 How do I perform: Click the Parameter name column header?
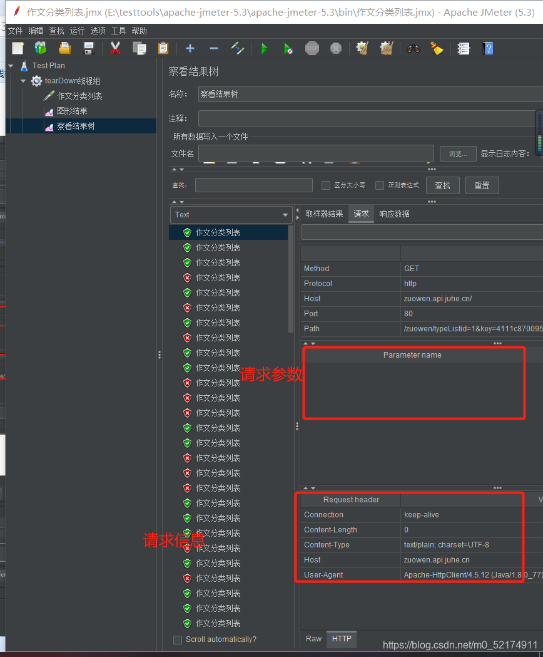click(412, 355)
